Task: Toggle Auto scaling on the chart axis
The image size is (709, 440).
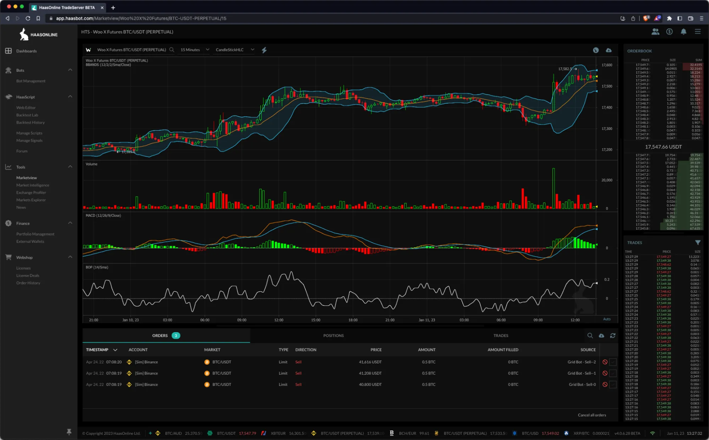Action: (606, 319)
